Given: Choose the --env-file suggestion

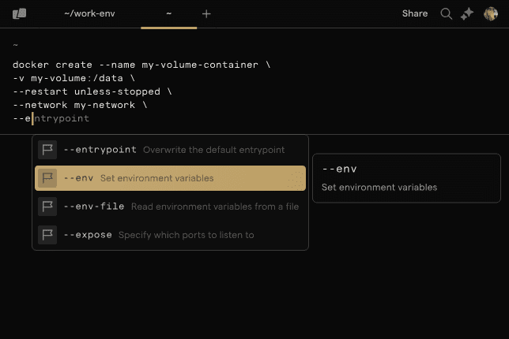Looking at the screenshot, I should pos(170,207).
